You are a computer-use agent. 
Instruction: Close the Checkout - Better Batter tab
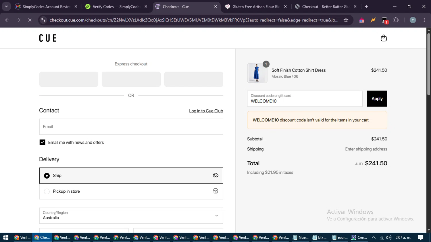tap(355, 7)
